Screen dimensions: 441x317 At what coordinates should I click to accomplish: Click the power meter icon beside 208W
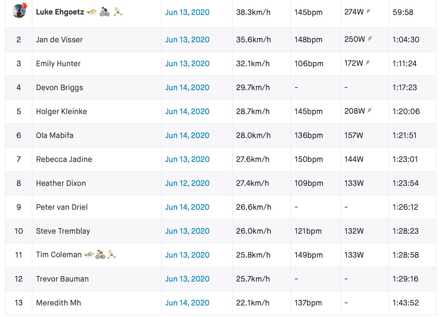[x=369, y=111]
